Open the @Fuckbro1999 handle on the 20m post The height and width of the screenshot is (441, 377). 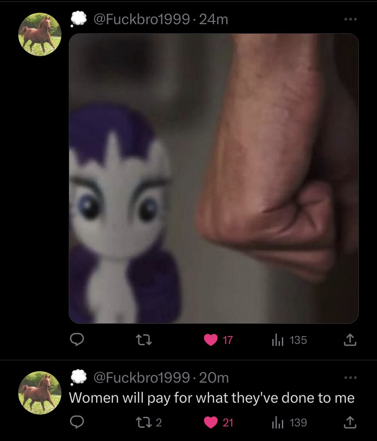coord(142,378)
